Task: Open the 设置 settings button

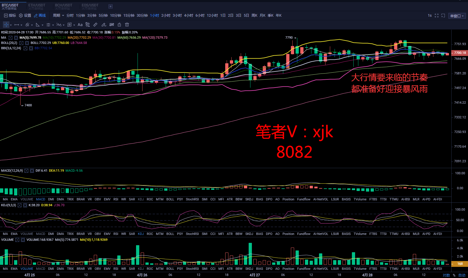Action: coord(25,16)
